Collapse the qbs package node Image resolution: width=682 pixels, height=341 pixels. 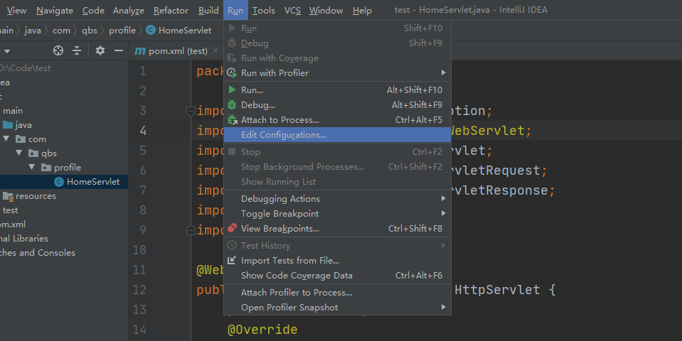click(x=20, y=153)
